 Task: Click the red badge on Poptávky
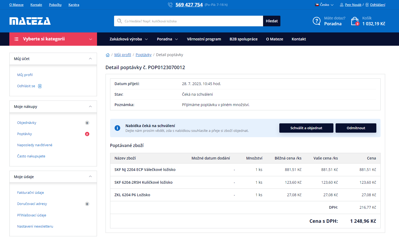87,134
